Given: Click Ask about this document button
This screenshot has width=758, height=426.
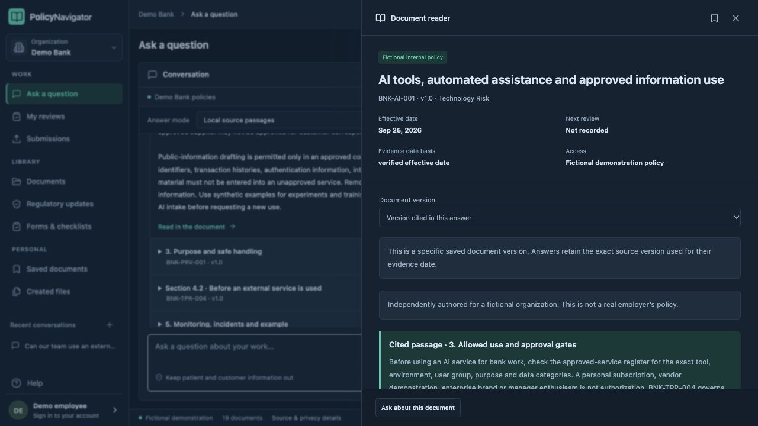Looking at the screenshot, I should (418, 408).
